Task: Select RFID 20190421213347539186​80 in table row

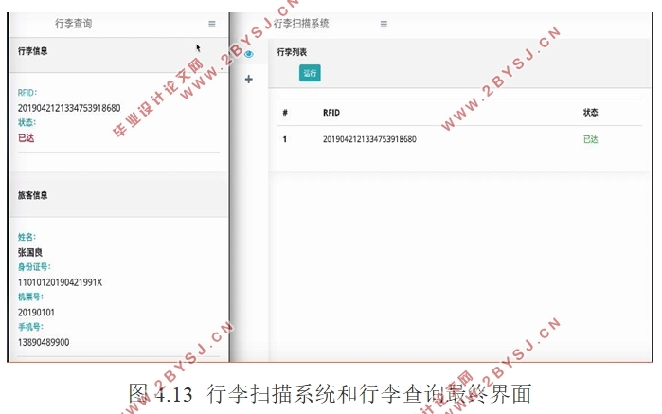Action: [370, 139]
